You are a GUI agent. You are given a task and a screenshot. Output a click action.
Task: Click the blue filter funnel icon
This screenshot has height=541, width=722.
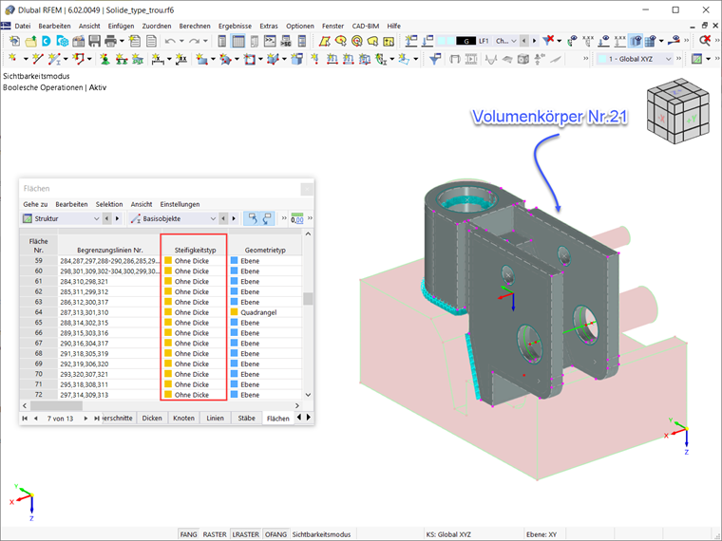click(x=435, y=59)
